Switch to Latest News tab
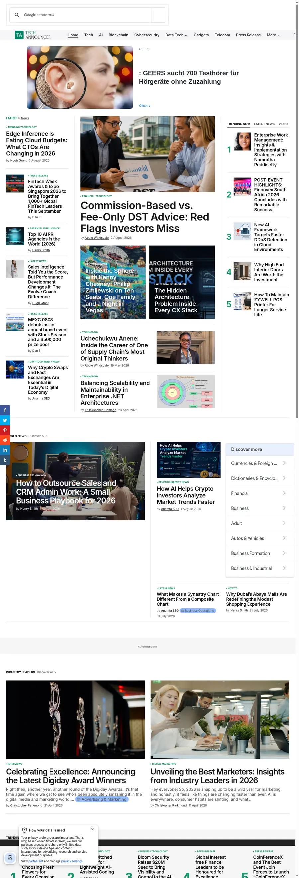The width and height of the screenshot is (299, 878). pos(264,124)
